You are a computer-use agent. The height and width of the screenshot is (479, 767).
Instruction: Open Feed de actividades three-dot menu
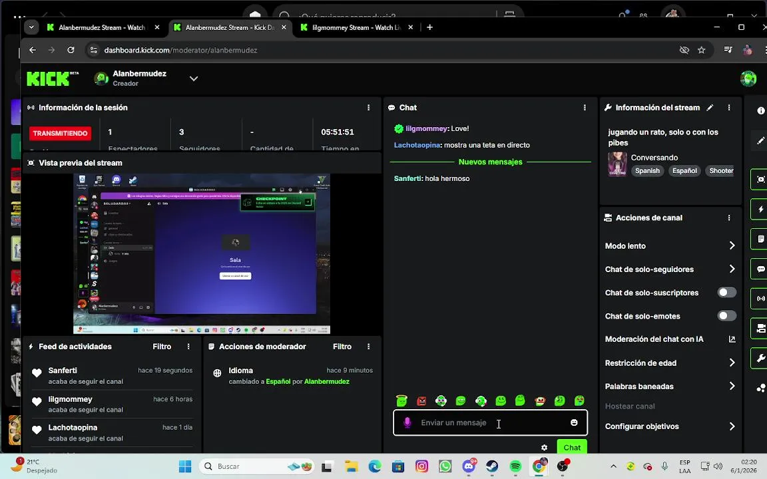(x=188, y=347)
